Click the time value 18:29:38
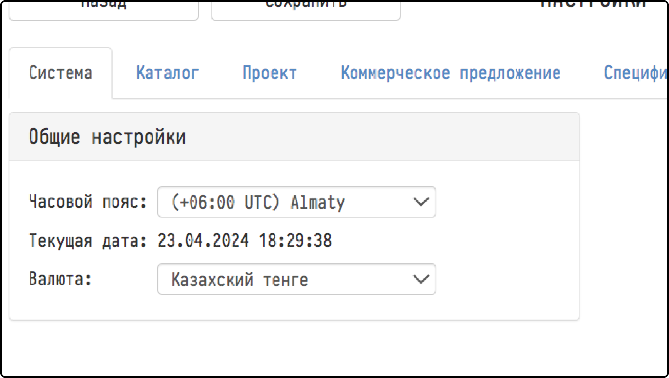 (295, 240)
